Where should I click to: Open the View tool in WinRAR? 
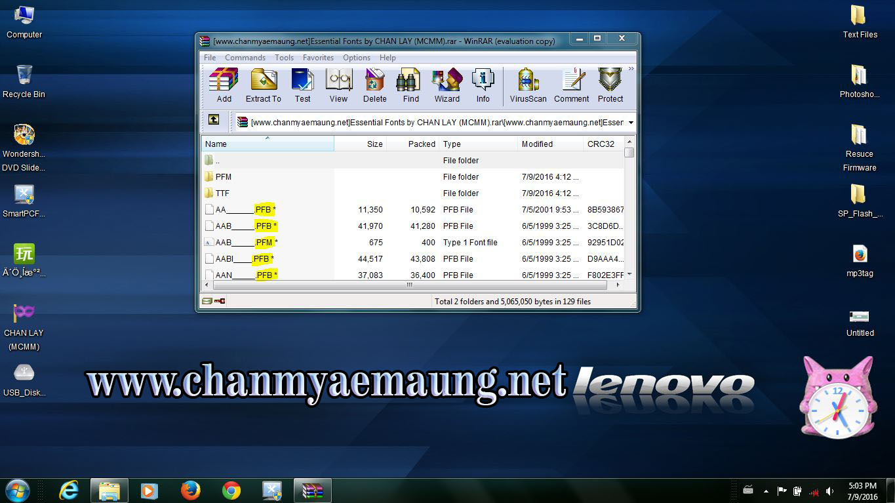coord(338,85)
